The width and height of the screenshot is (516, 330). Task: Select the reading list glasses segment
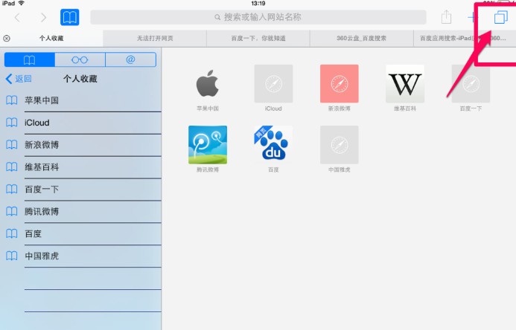(80, 59)
